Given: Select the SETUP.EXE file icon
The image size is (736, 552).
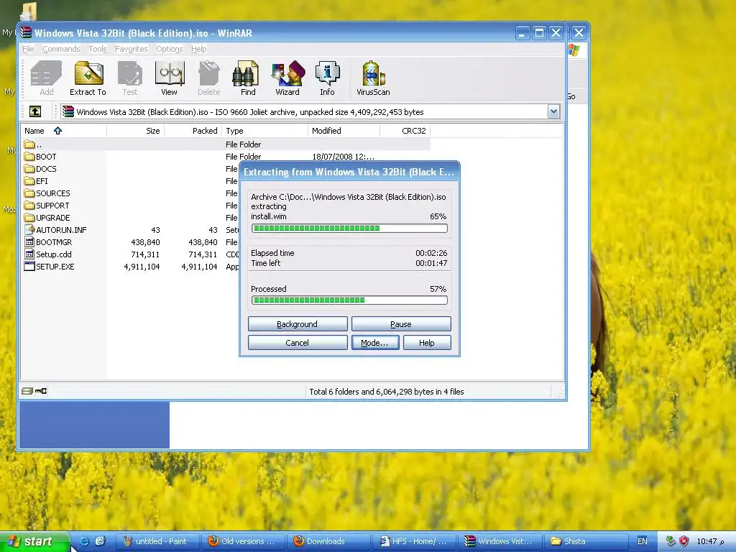Looking at the screenshot, I should tap(29, 266).
